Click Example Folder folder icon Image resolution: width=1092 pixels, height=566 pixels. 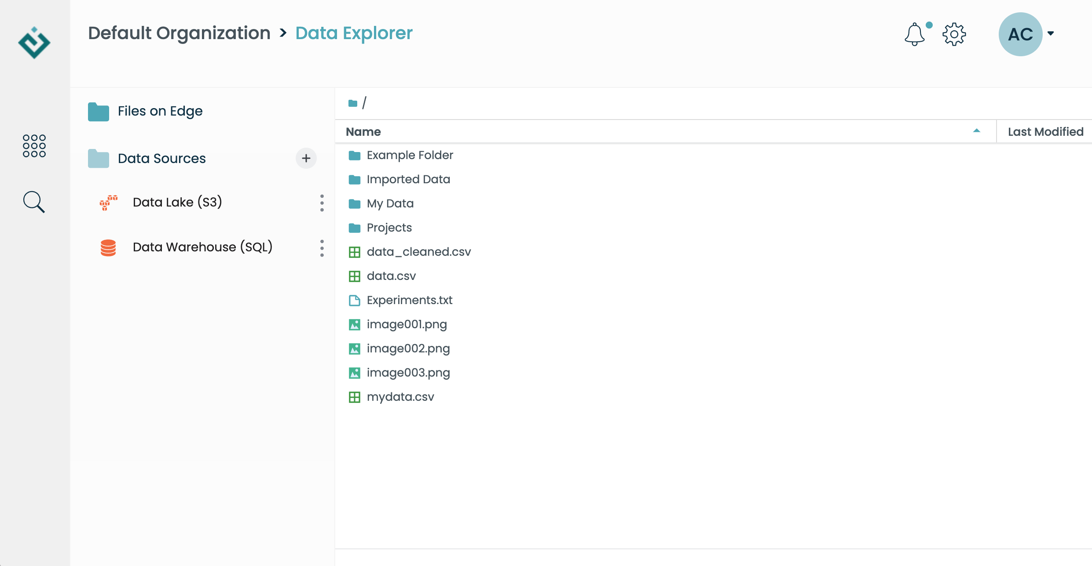pos(355,156)
